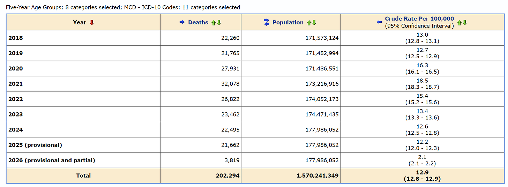The width and height of the screenshot is (508, 187).
Task: Click the blue swap arrows beside Population
Action: [267, 22]
